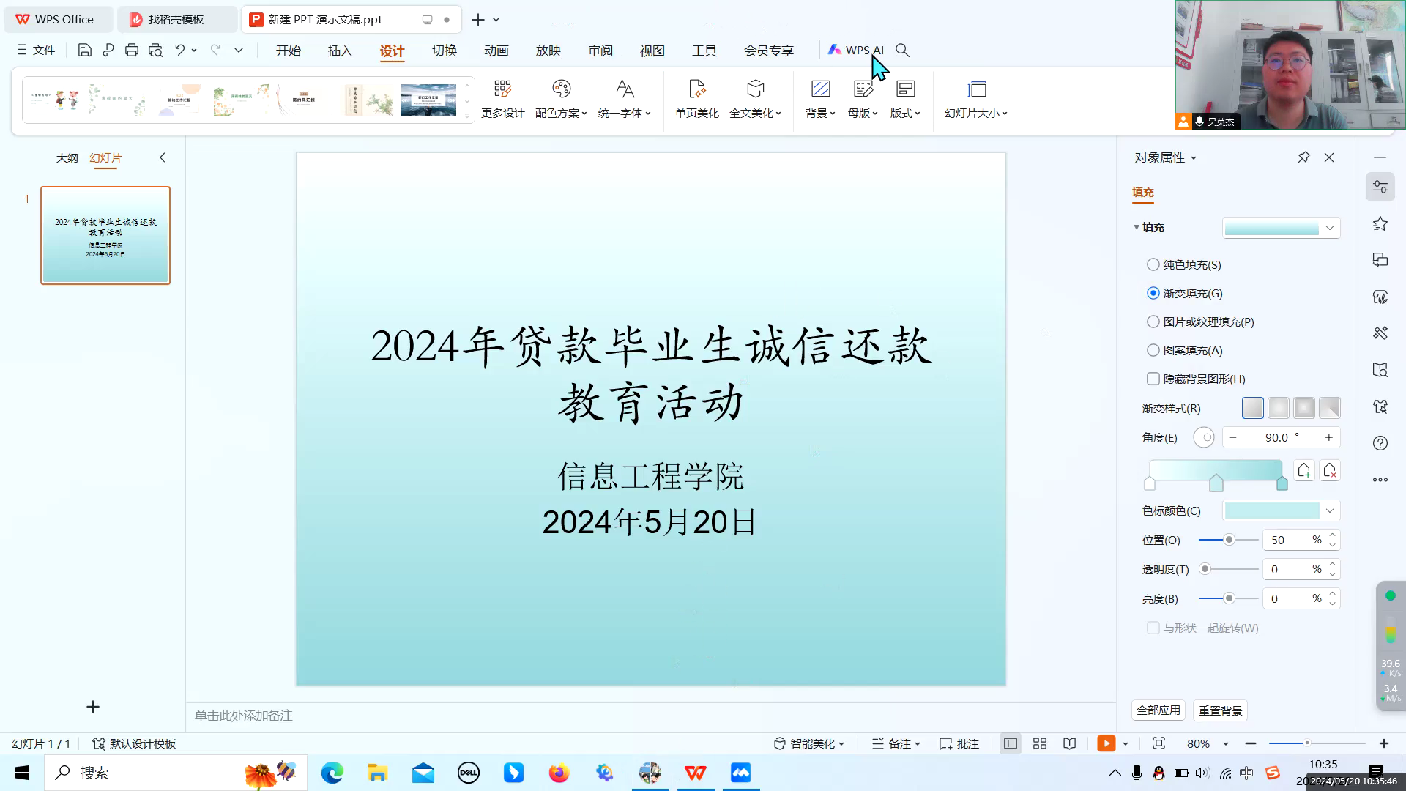Screen dimensions: 1406x791
Task: Open the 更多设计 design gallery
Action: click(x=502, y=99)
